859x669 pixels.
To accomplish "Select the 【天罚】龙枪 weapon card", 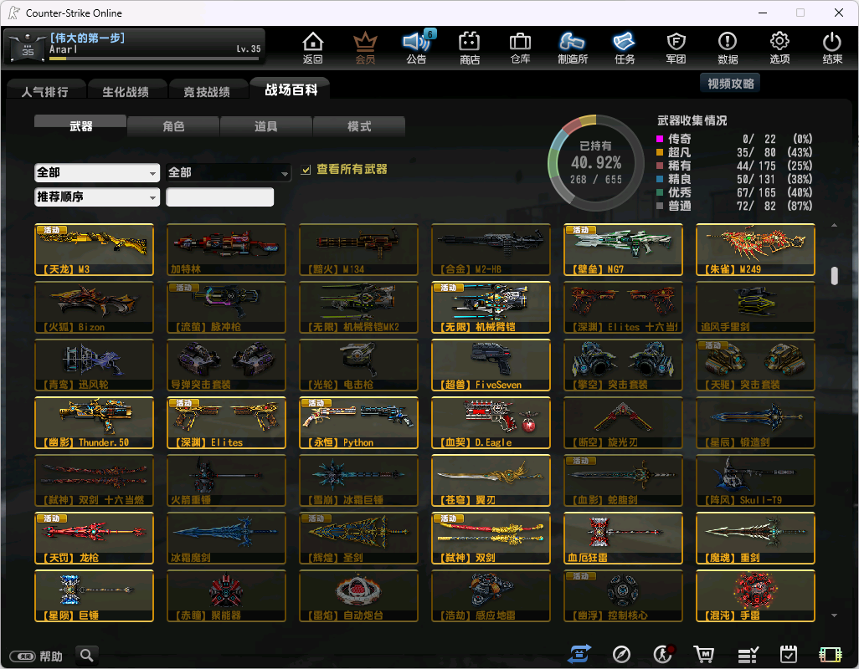I will pyautogui.click(x=94, y=539).
